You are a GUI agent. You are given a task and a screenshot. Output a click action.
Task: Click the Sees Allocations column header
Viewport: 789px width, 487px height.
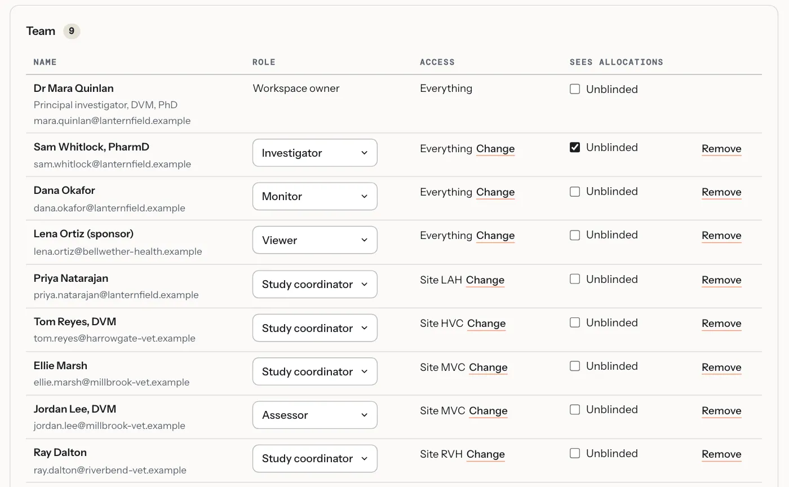pos(617,62)
